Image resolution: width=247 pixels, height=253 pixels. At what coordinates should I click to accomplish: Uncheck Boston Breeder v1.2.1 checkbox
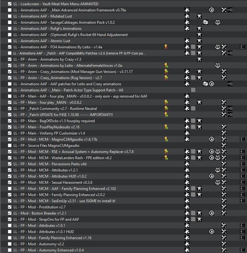click(x=10, y=213)
